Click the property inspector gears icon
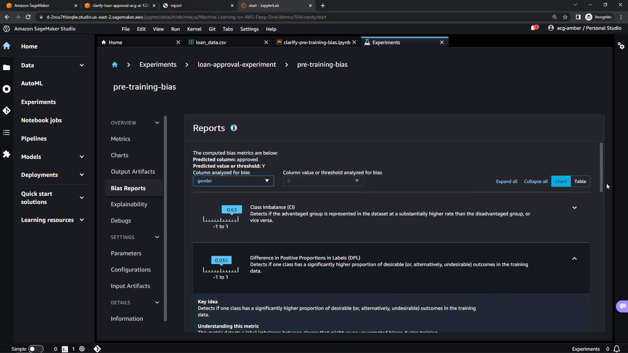 621,46
